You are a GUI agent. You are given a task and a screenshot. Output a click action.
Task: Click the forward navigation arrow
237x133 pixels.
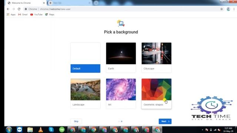(x=13, y=9)
